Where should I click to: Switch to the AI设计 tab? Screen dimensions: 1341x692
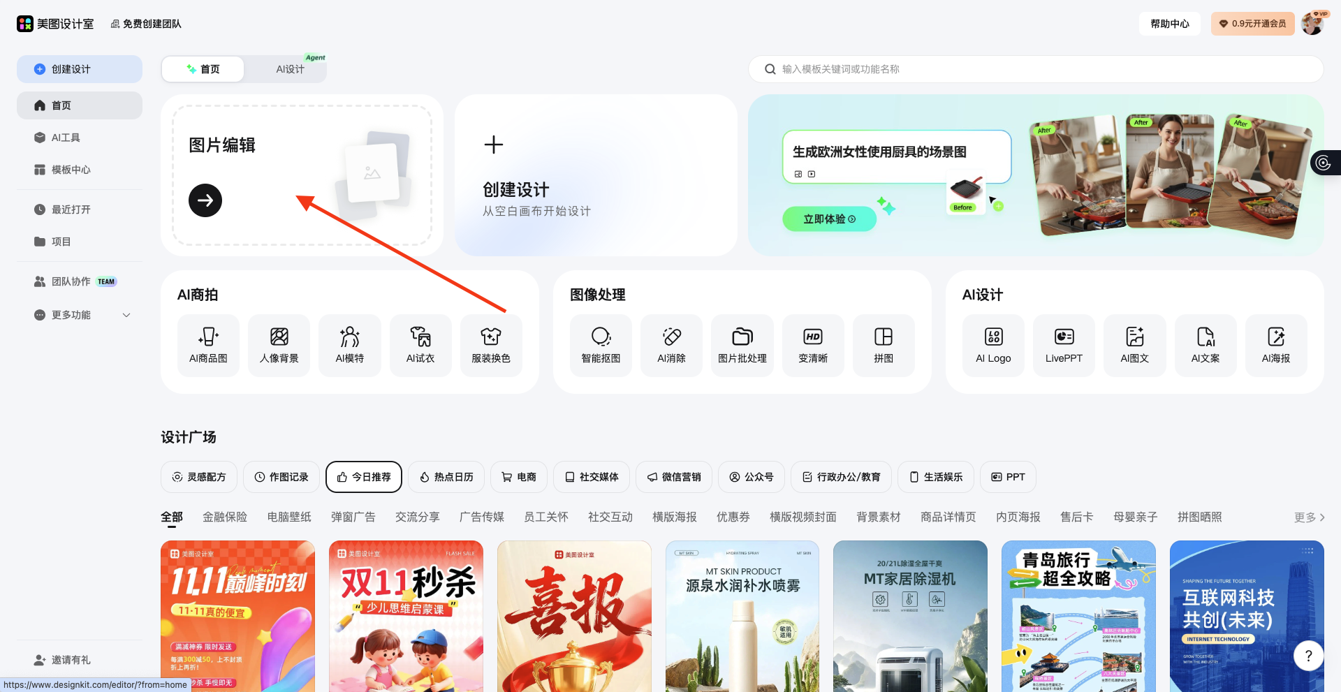click(x=290, y=69)
